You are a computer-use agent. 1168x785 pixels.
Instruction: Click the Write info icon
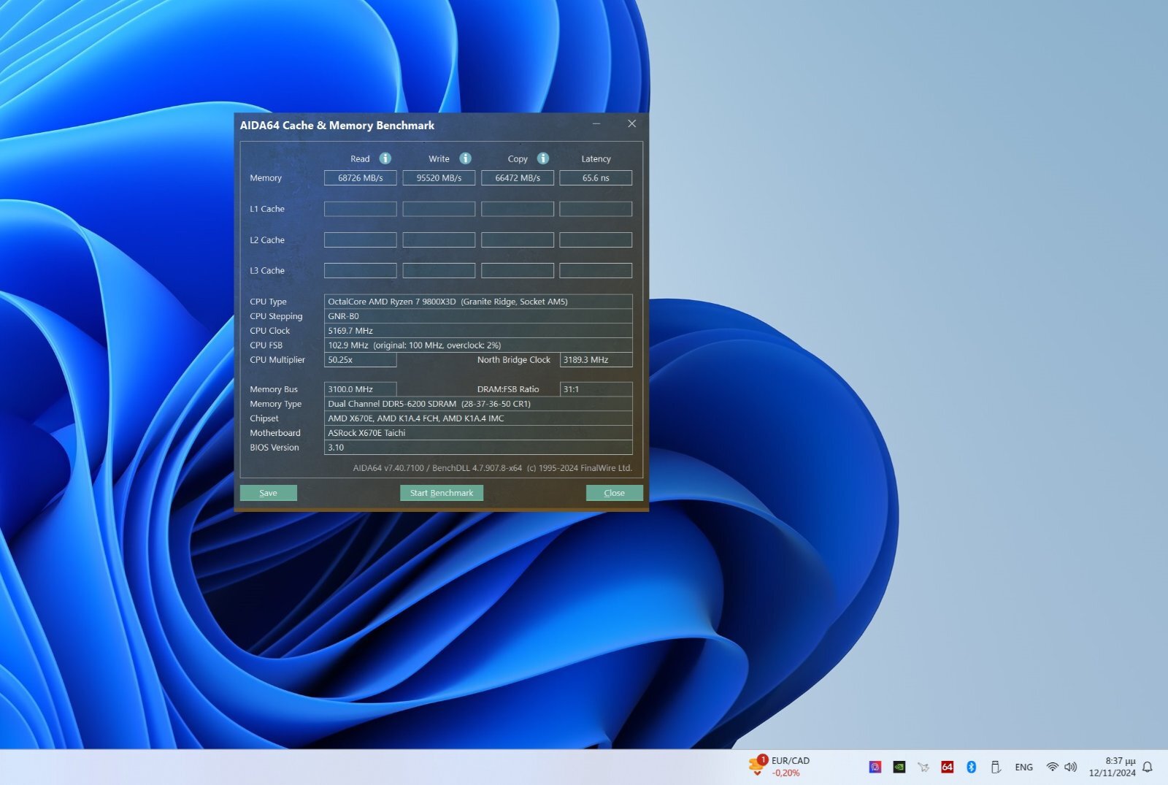[x=465, y=158]
